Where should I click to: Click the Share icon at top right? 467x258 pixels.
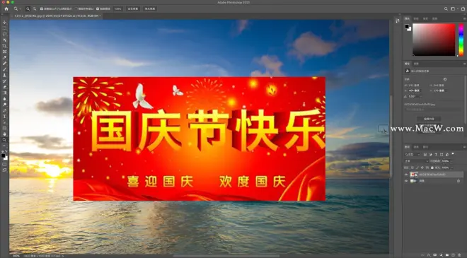pos(463,9)
